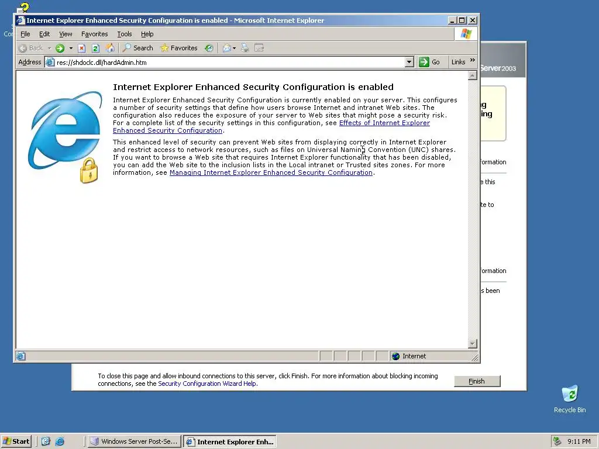599x449 pixels.
Task: Launch Internet Explorer from quick launch
Action: 60,441
